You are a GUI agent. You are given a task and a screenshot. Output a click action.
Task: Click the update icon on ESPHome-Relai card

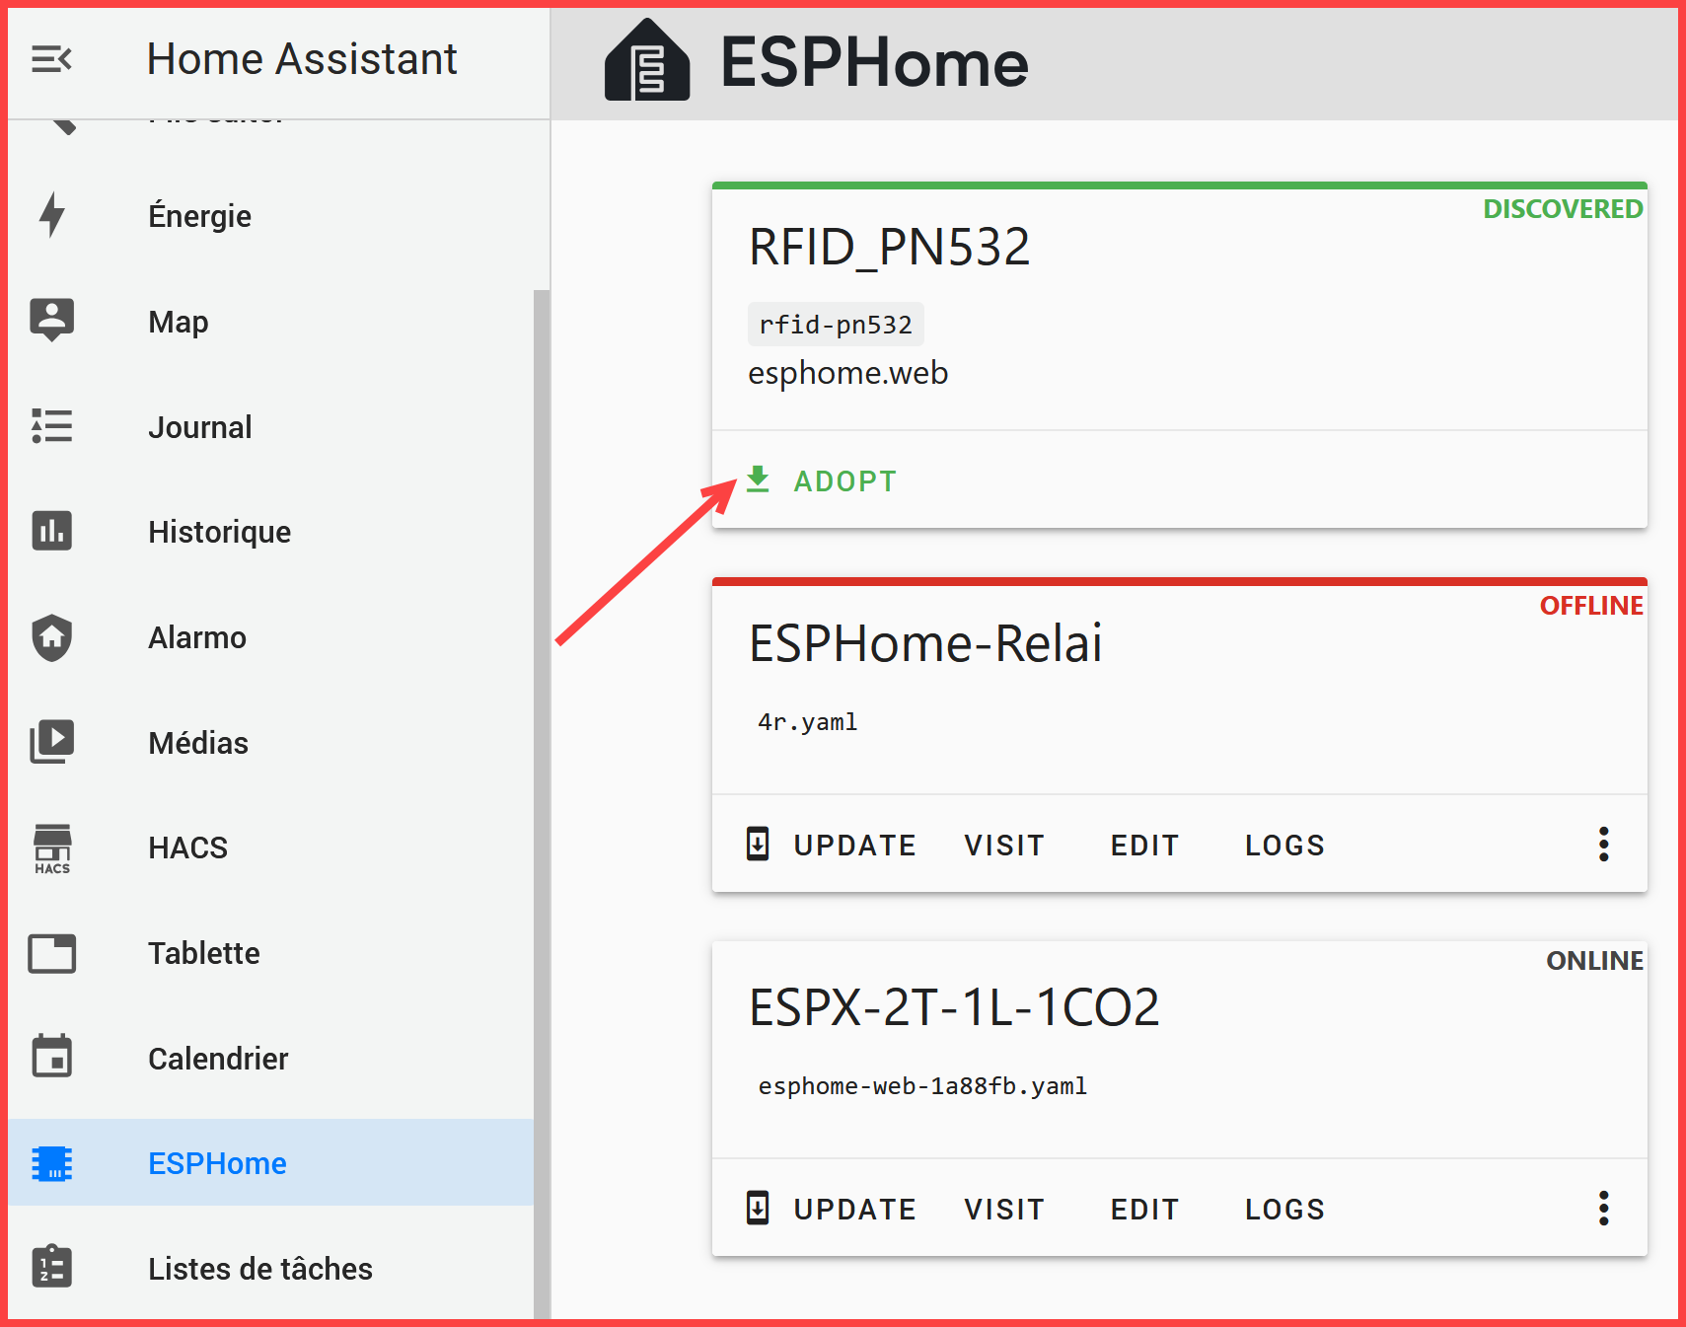pyautogui.click(x=758, y=845)
